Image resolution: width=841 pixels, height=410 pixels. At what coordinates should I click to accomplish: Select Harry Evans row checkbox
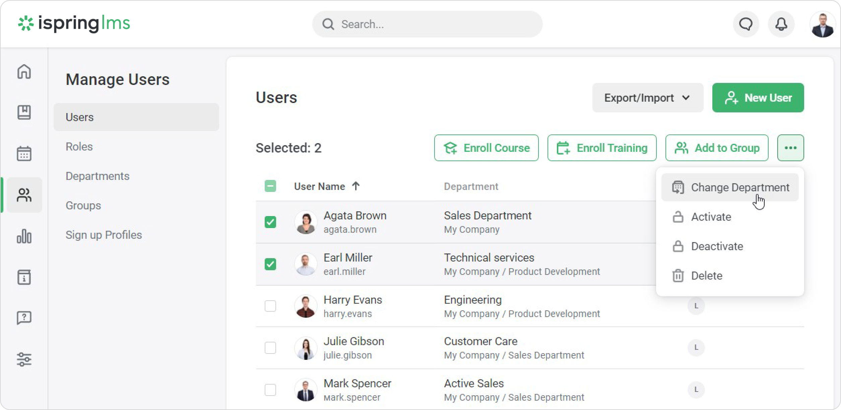[x=270, y=306]
